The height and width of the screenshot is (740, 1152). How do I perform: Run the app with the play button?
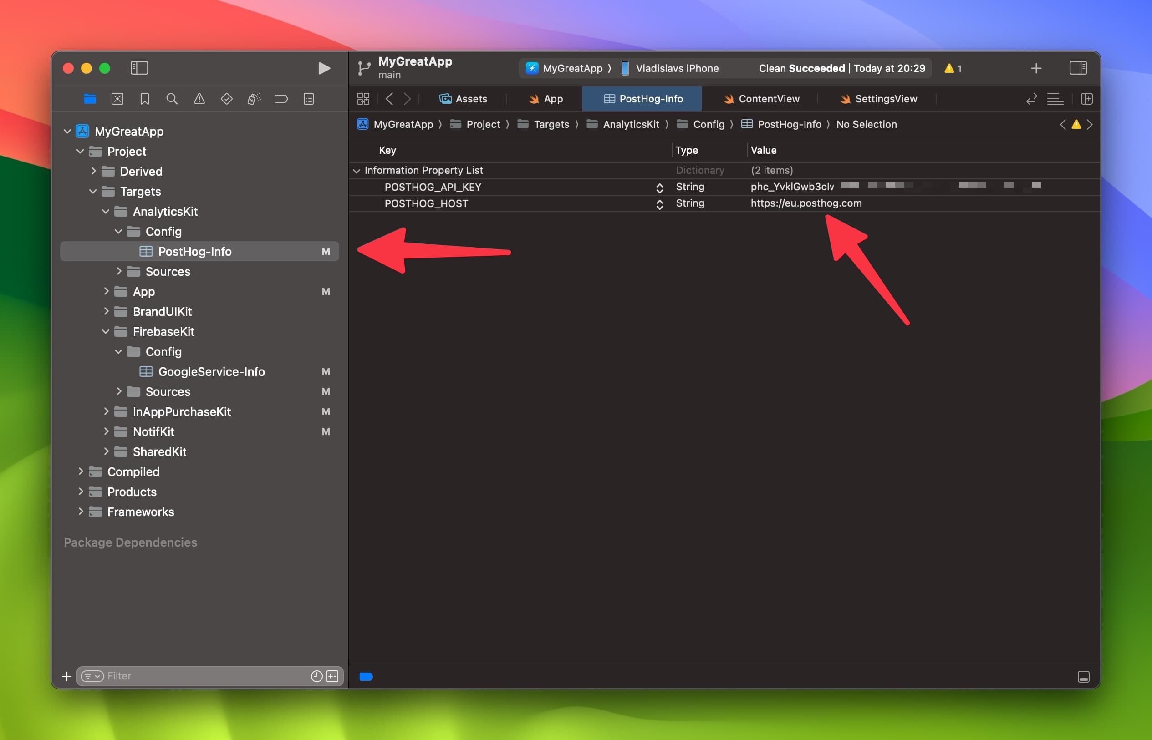pyautogui.click(x=324, y=68)
